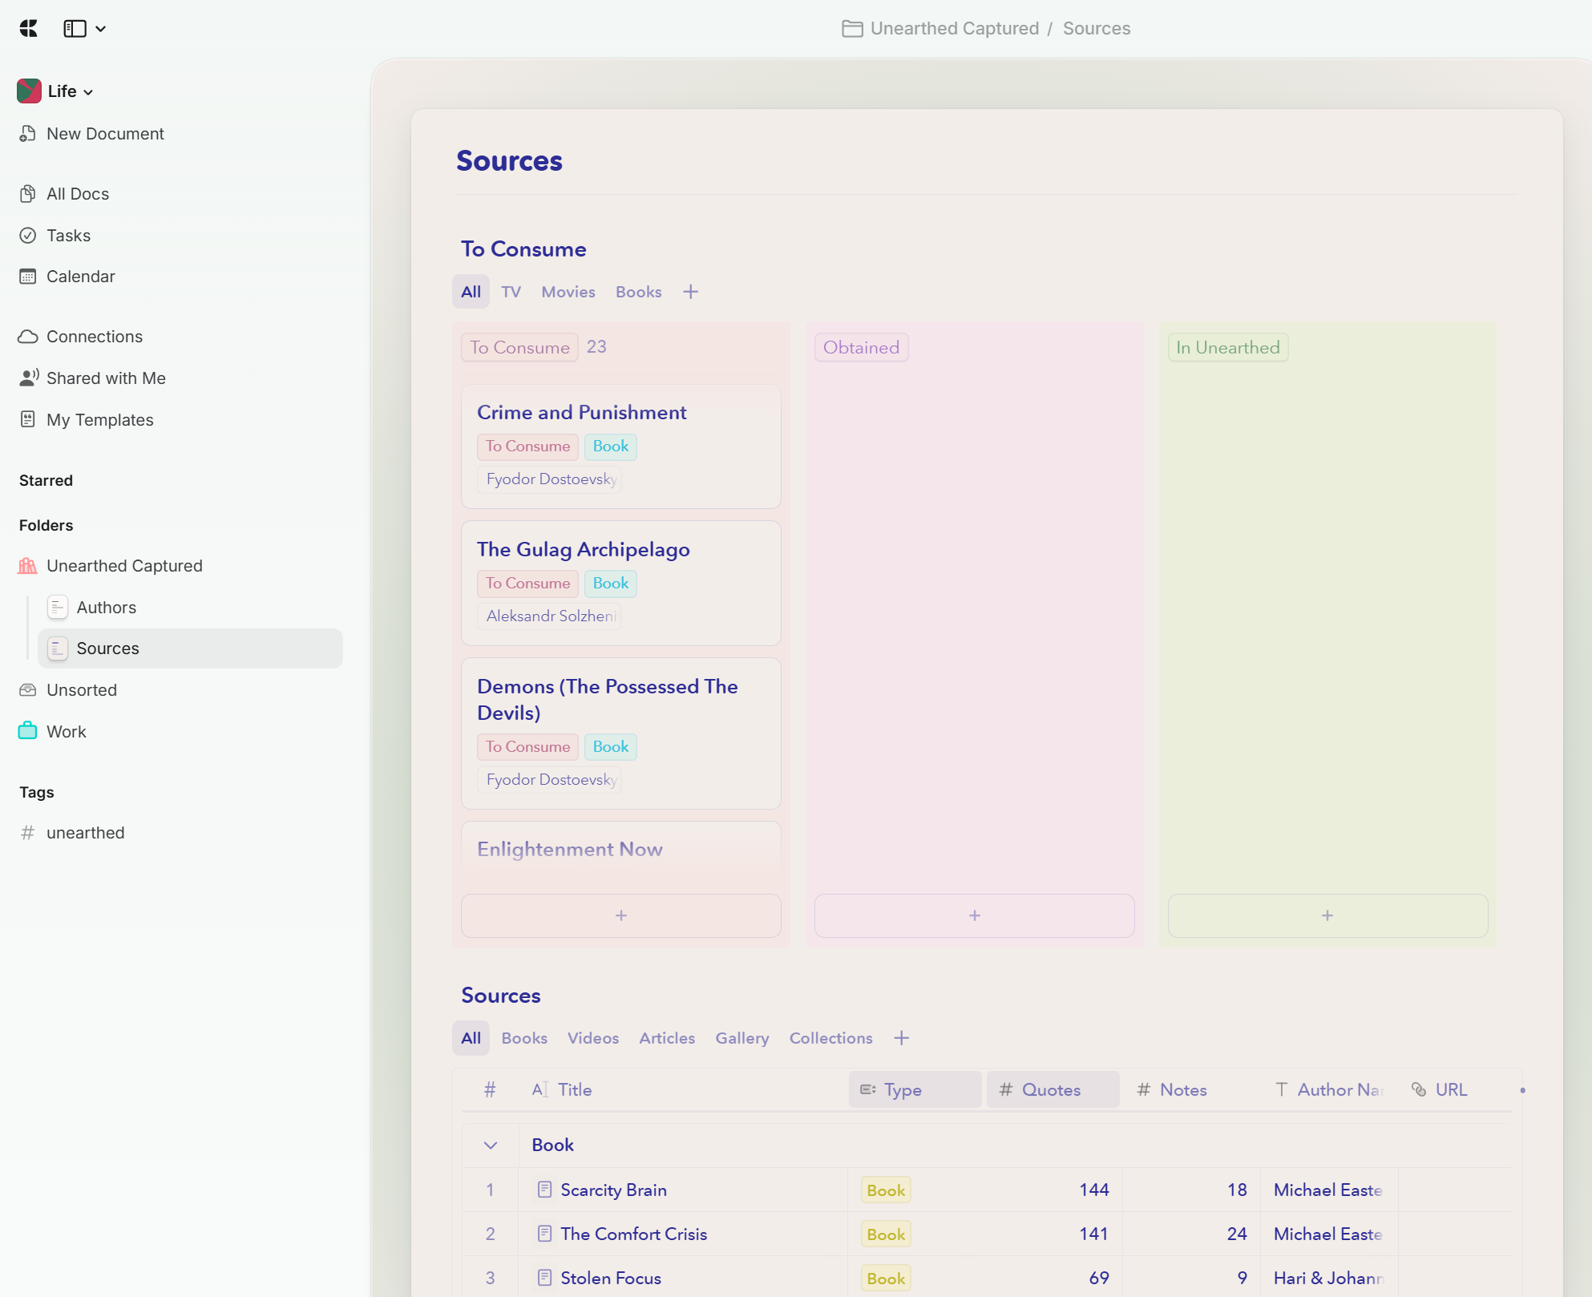Click Unearthed Captured in the breadcrumb
This screenshot has height=1297, width=1592.
point(955,29)
